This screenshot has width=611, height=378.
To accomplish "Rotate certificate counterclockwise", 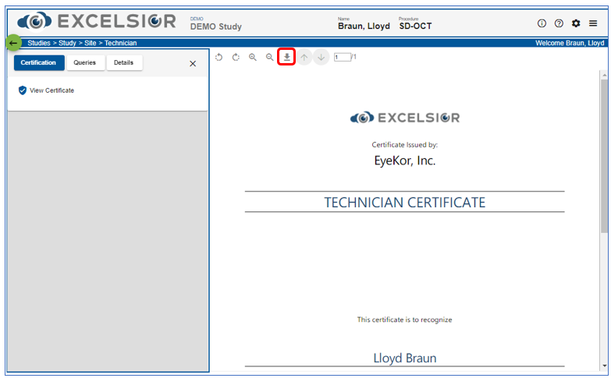I will (219, 57).
